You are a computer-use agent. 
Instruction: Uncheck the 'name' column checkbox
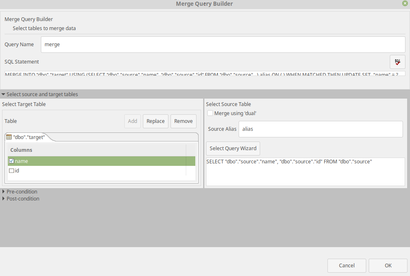(x=12, y=161)
